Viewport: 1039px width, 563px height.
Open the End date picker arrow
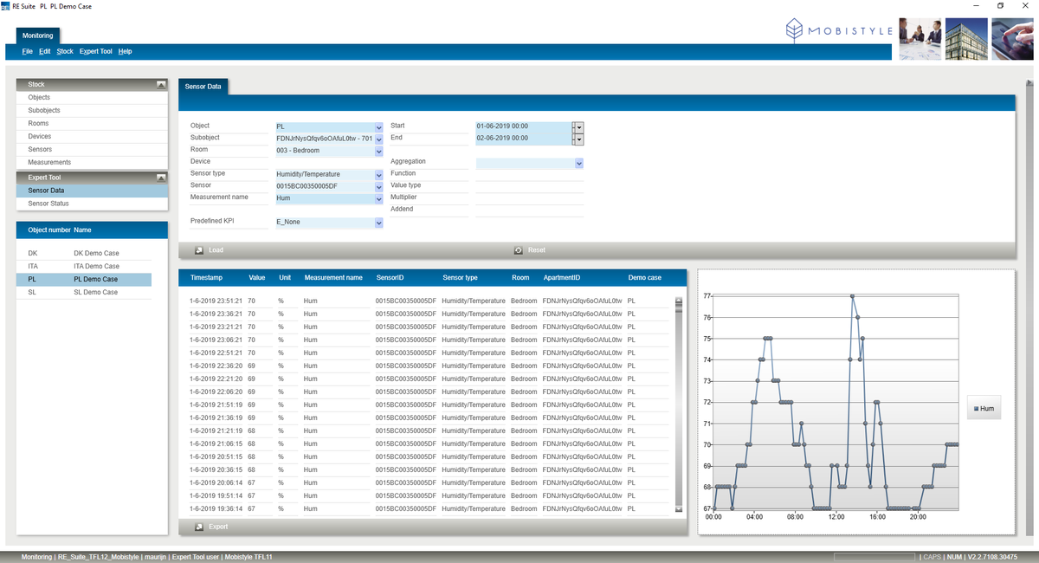(578, 139)
